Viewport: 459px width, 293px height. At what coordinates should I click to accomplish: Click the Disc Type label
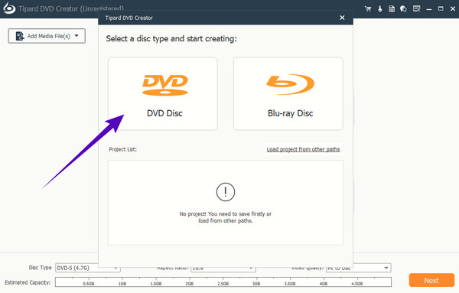coord(40,268)
